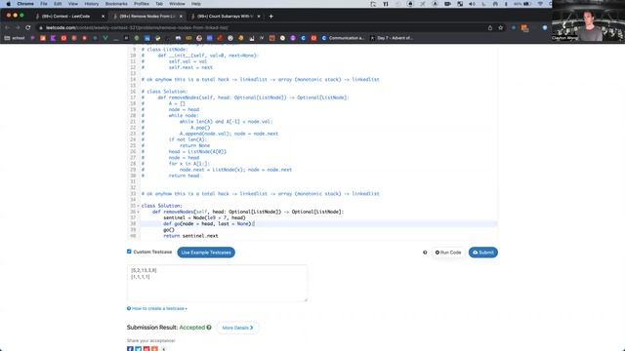Share acceptance on Twitter
This screenshot has height=351, width=625.
point(139,349)
